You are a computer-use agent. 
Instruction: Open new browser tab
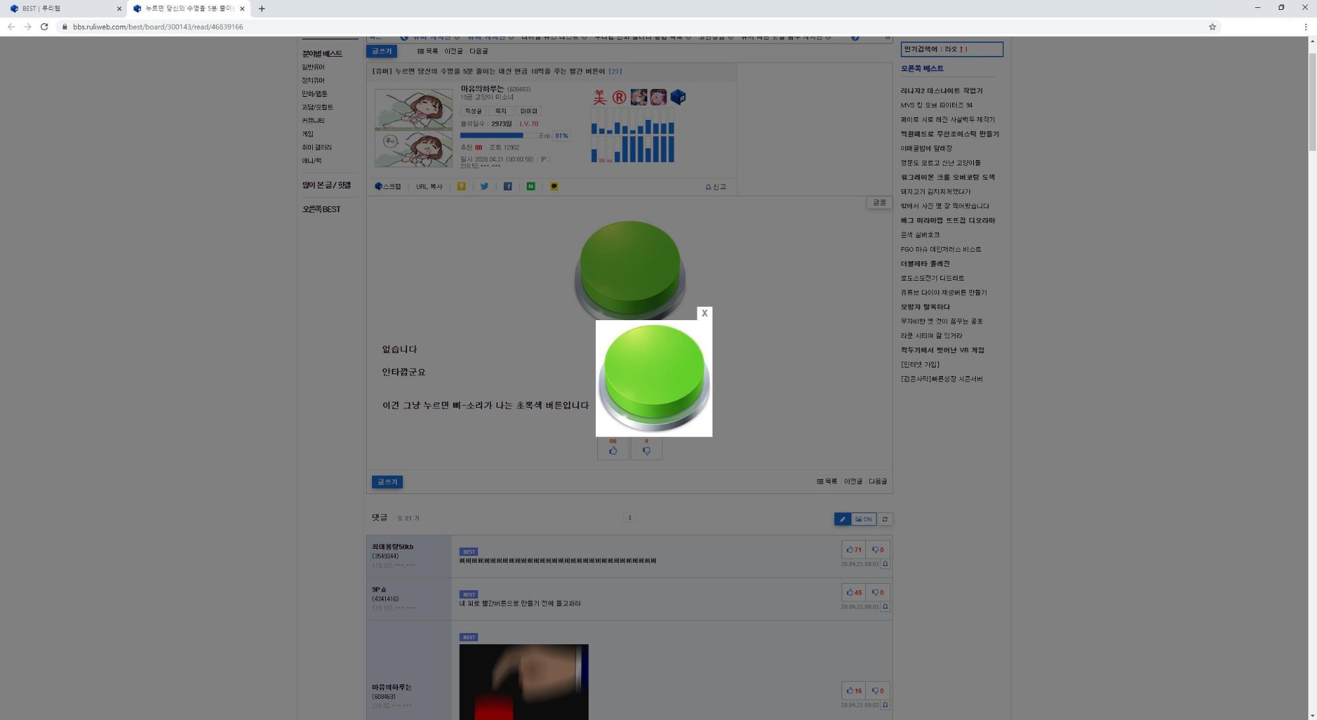point(261,9)
